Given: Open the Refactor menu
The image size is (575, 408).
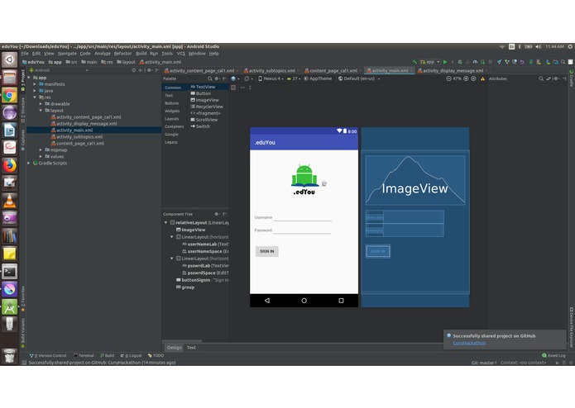Looking at the screenshot, I should pos(122,54).
